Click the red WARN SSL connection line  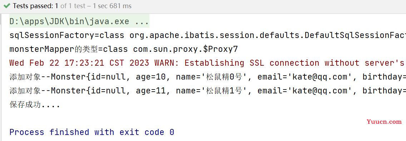coord(207,63)
